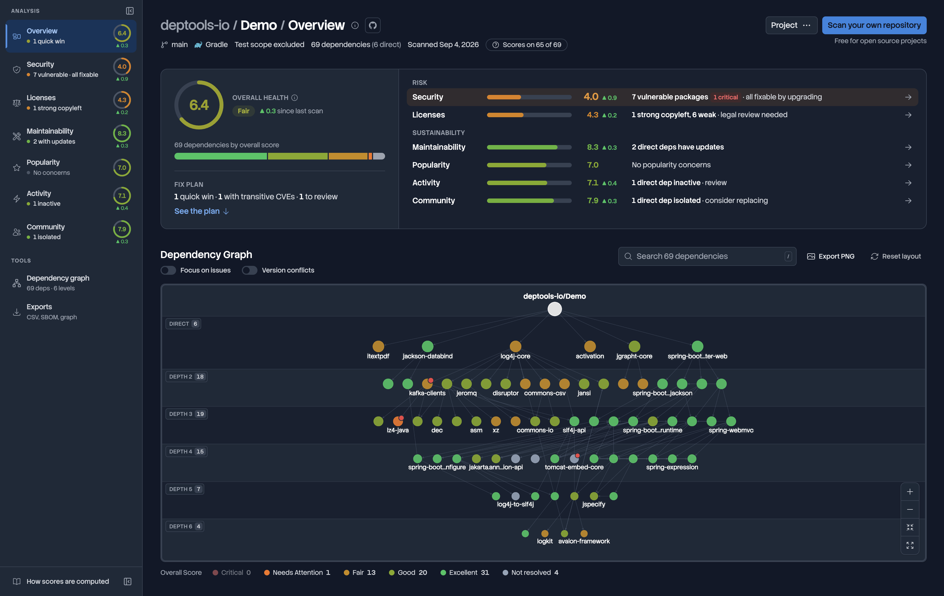Collapse the Analysis sidebar panel icon

(130, 11)
